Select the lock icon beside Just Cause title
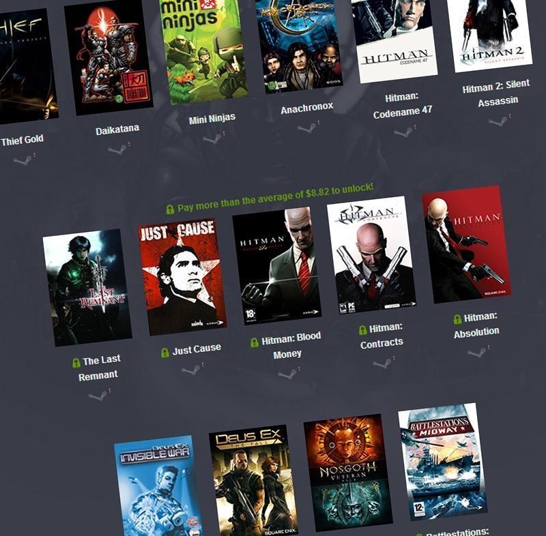 pyautogui.click(x=165, y=353)
